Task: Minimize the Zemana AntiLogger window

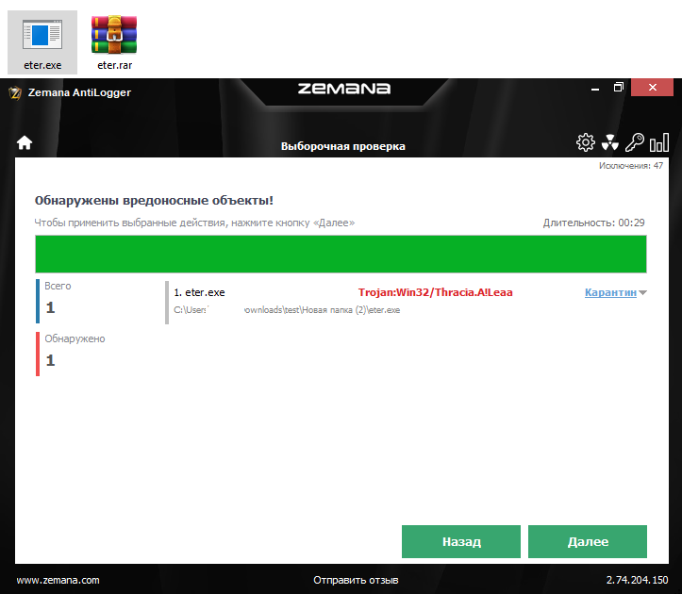Action: pyautogui.click(x=595, y=89)
